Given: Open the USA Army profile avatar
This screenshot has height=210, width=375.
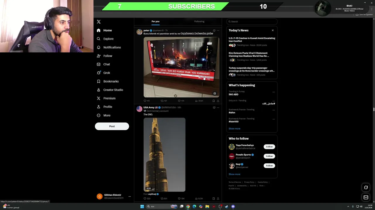Looking at the screenshot, I should (x=139, y=109).
